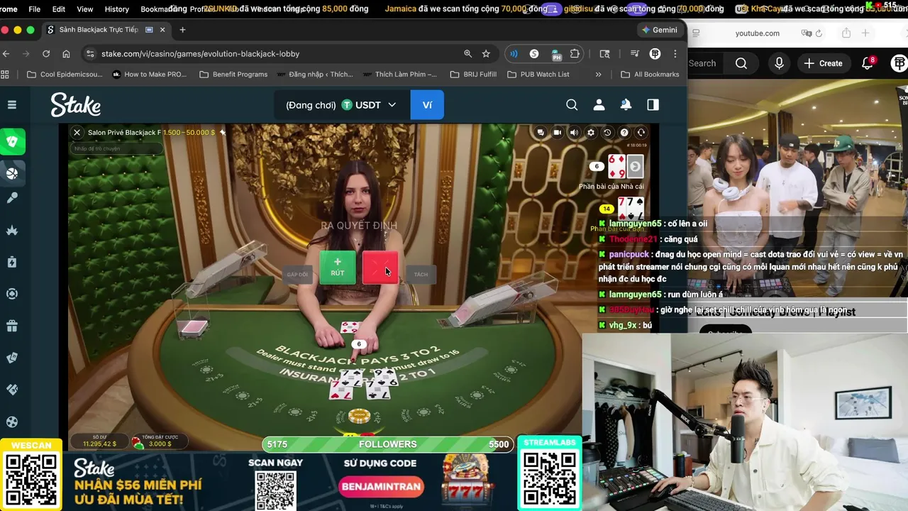908x511 pixels.
Task: Open a new Chrome tab
Action: [x=182, y=30]
